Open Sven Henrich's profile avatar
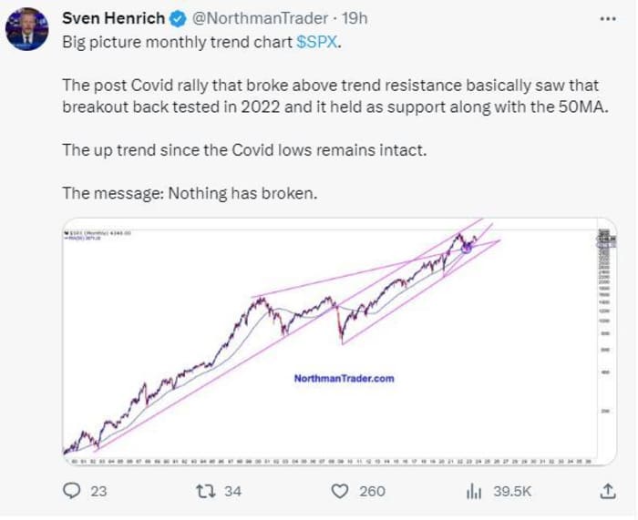Viewport: 638px width, 520px height. pos(26,29)
